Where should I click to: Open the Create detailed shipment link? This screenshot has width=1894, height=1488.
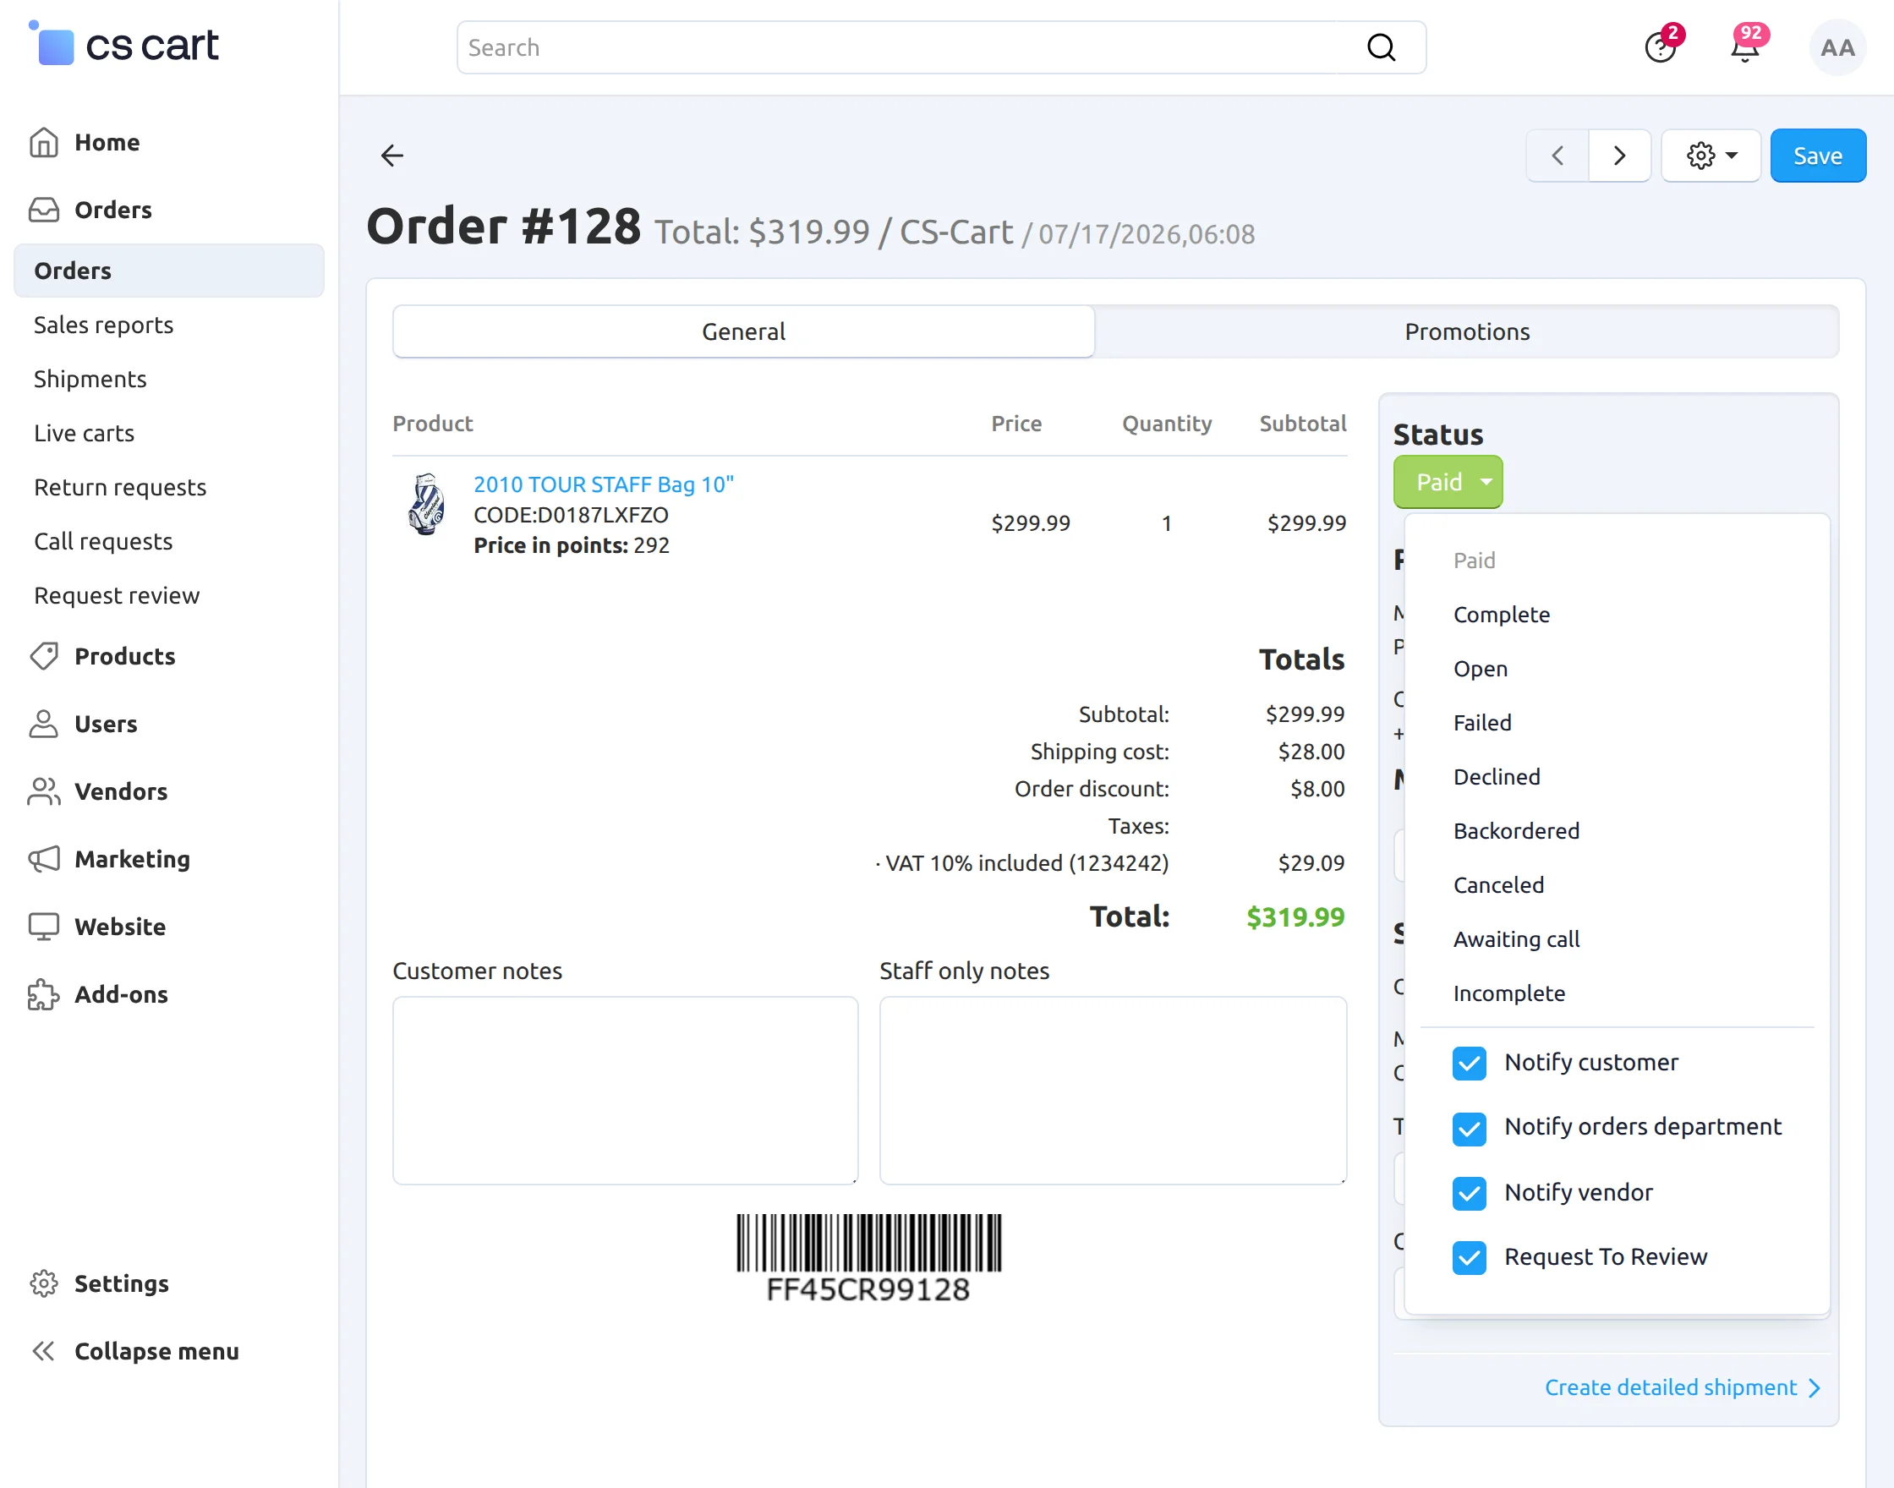(x=1670, y=1387)
